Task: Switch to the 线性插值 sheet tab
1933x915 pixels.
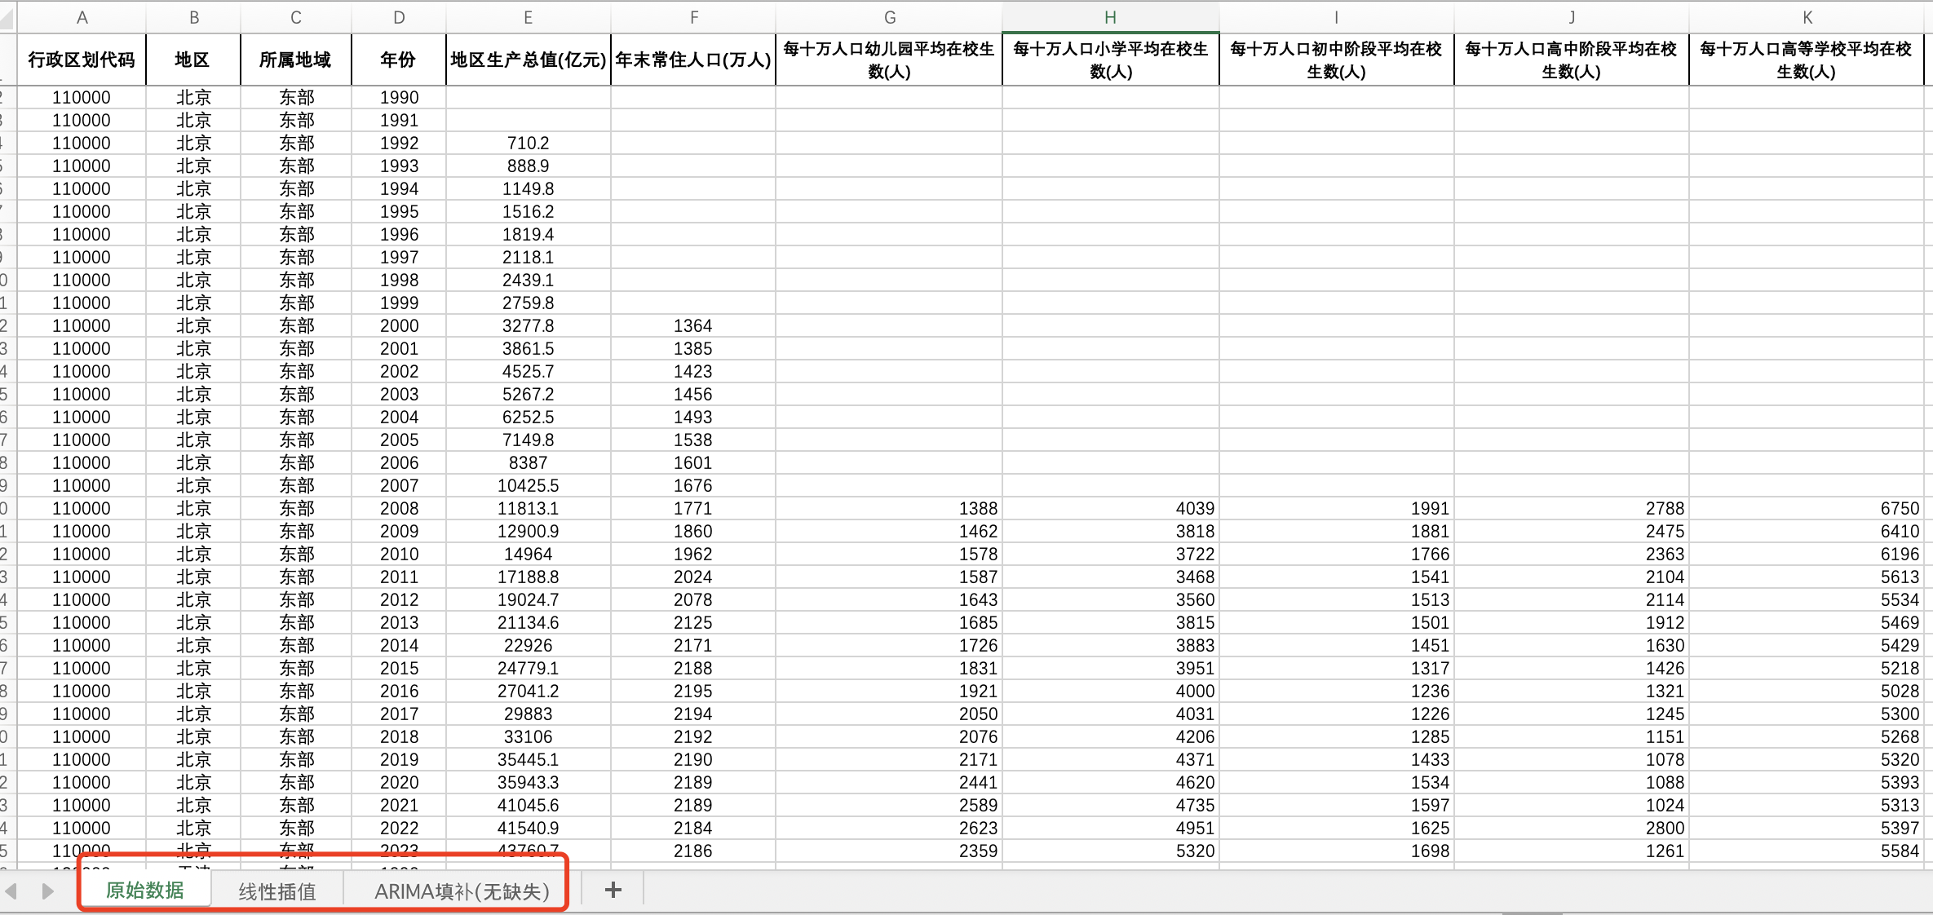Action: click(x=277, y=891)
